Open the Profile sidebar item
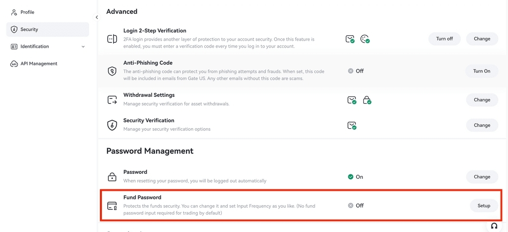 27,12
